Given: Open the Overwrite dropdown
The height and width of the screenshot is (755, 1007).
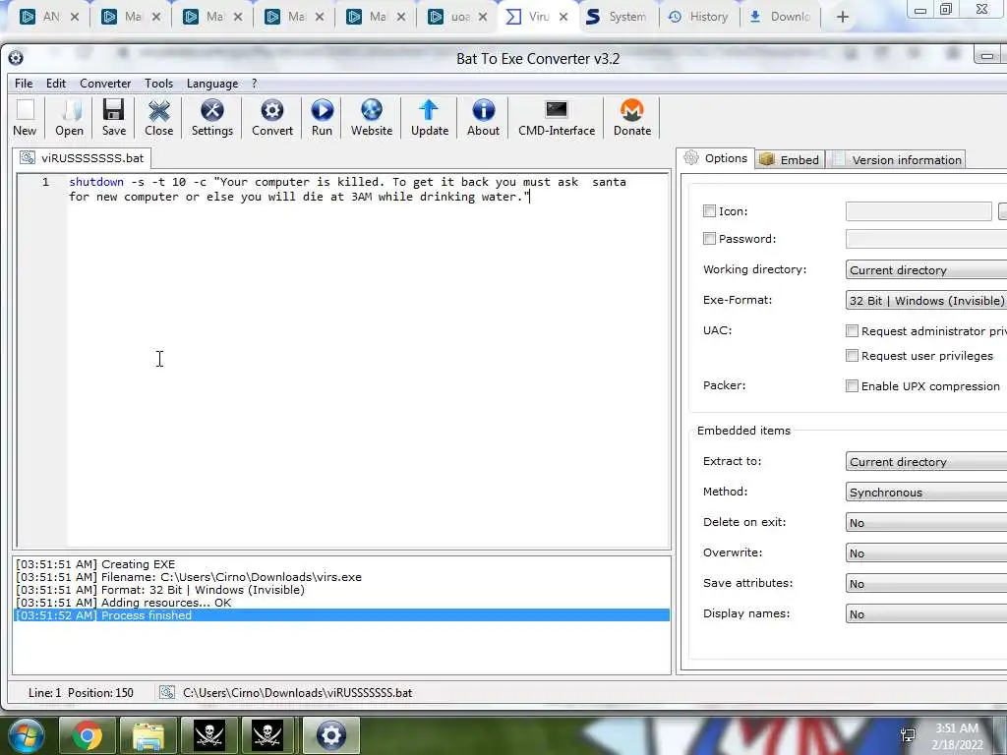Looking at the screenshot, I should 926,552.
